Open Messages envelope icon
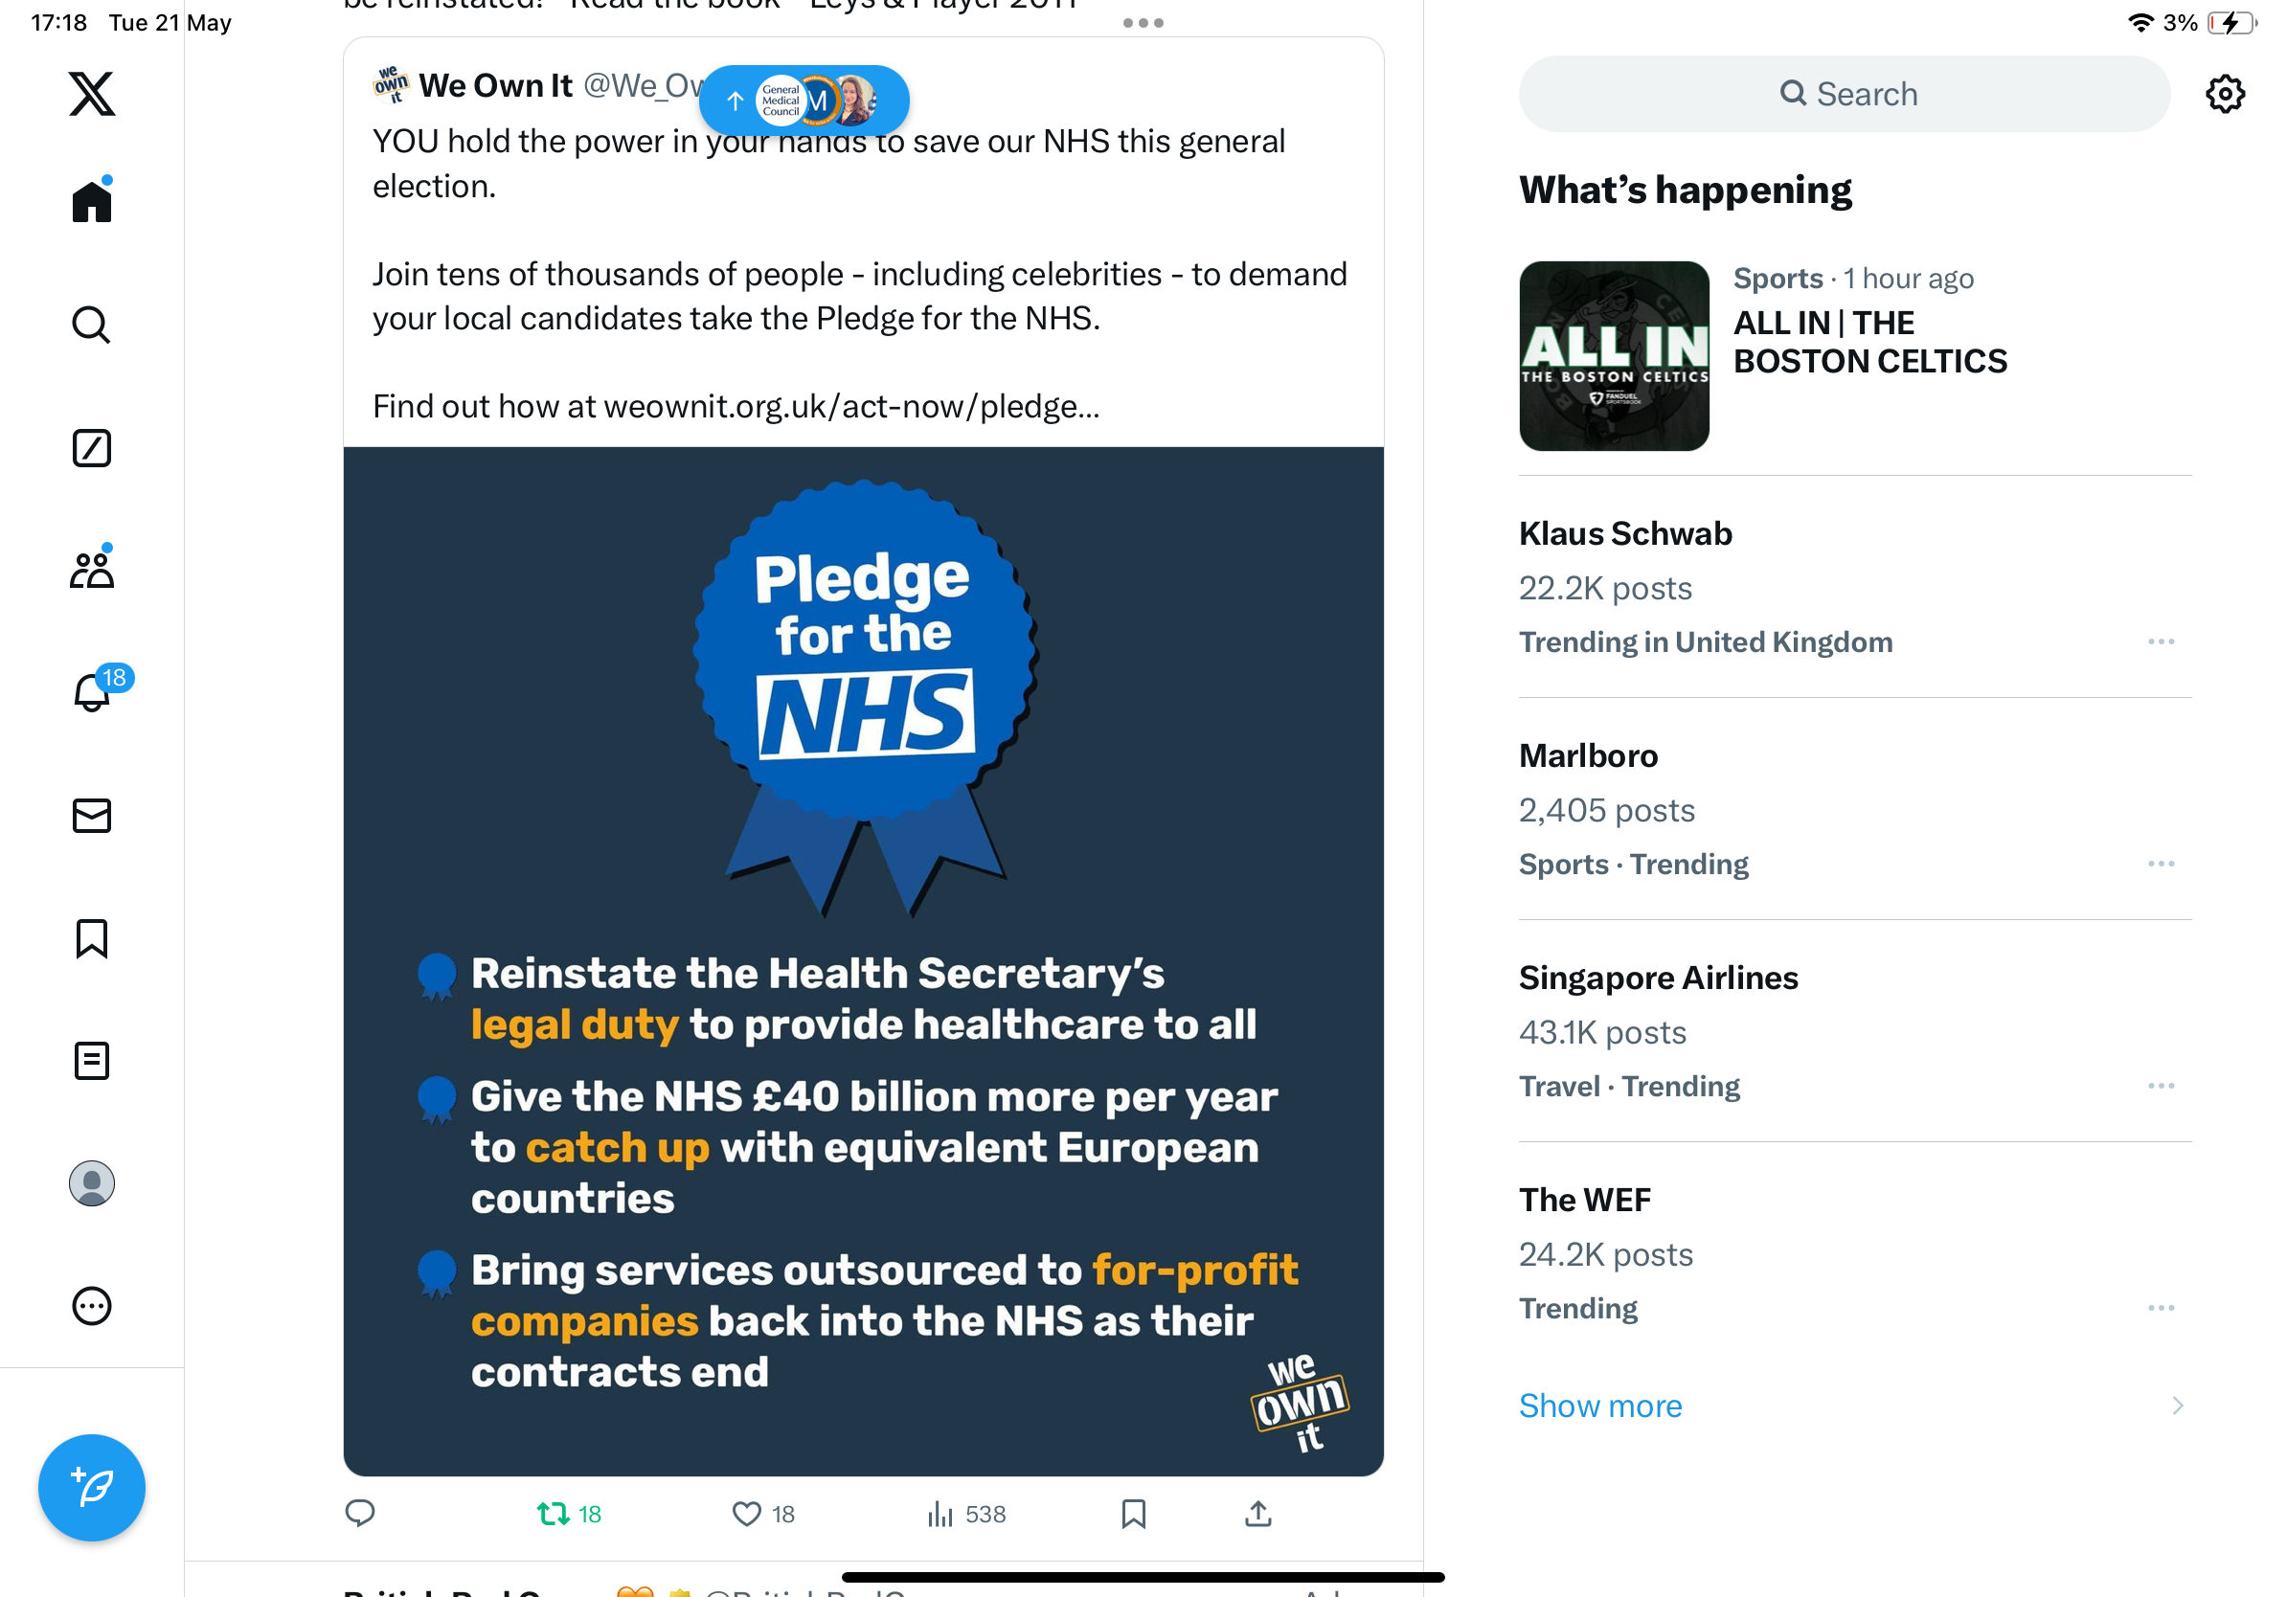 (92, 816)
